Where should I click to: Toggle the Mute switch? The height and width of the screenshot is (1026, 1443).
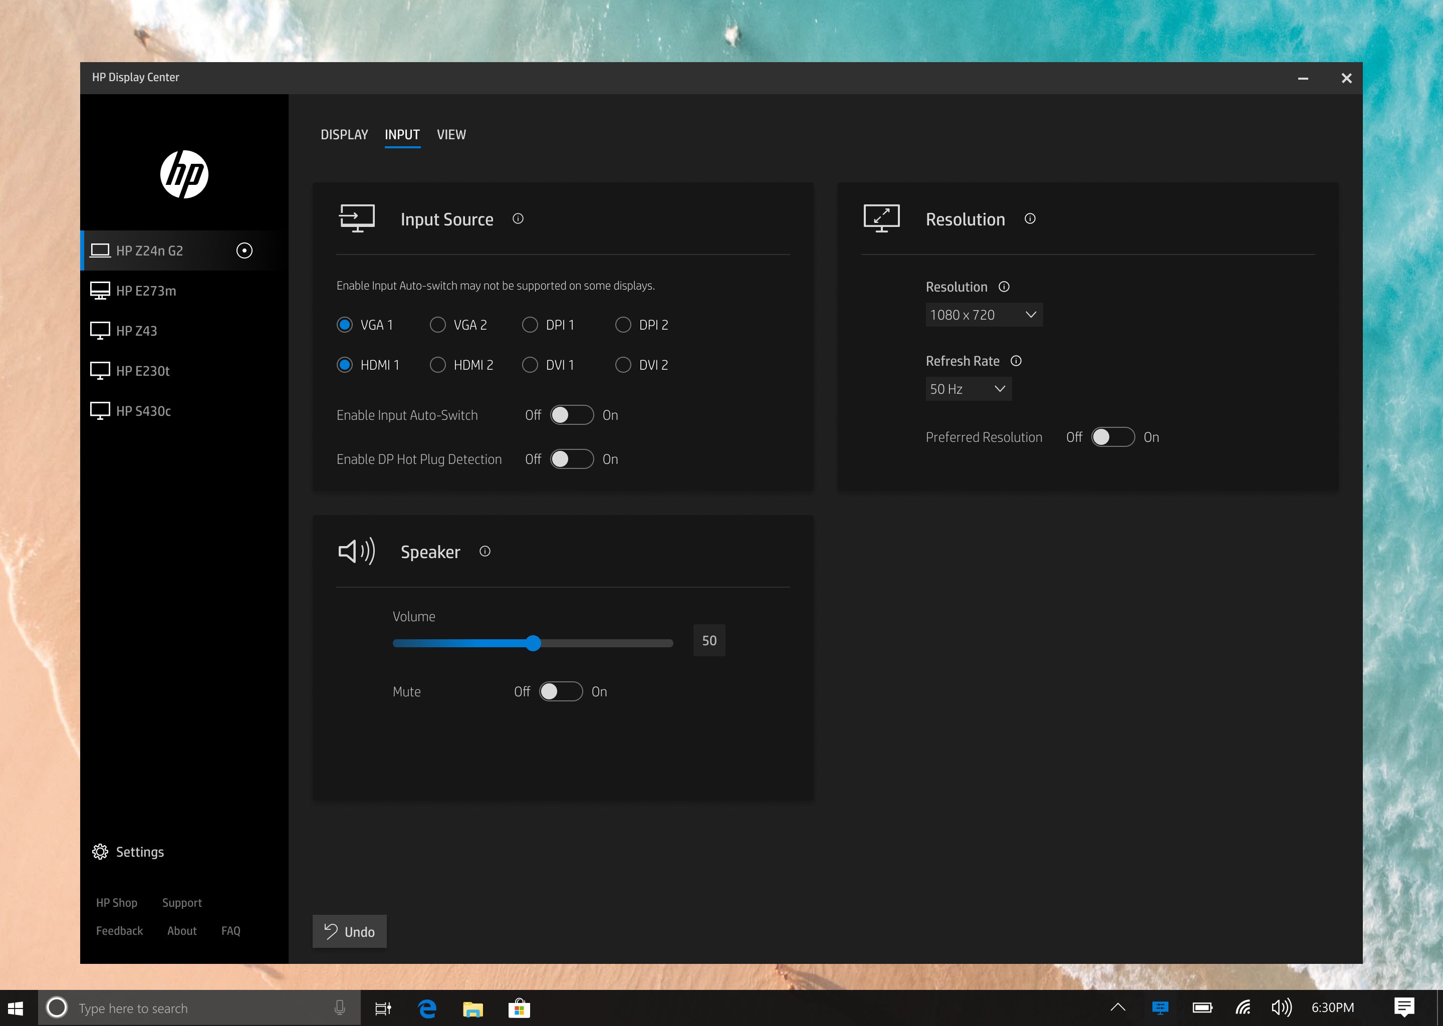[x=561, y=692]
